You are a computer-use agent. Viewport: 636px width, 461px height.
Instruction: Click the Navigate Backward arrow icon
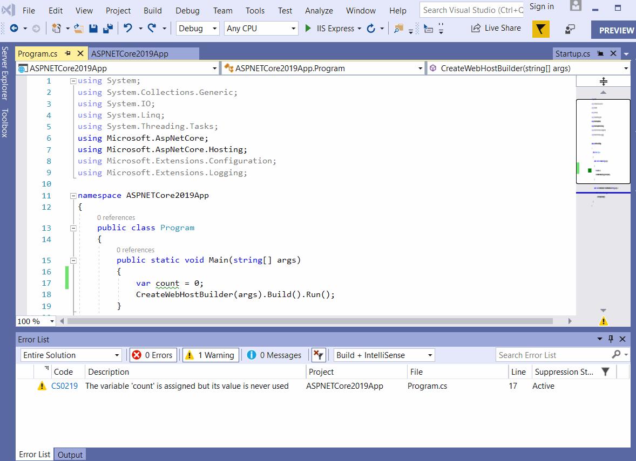pyautogui.click(x=15, y=28)
